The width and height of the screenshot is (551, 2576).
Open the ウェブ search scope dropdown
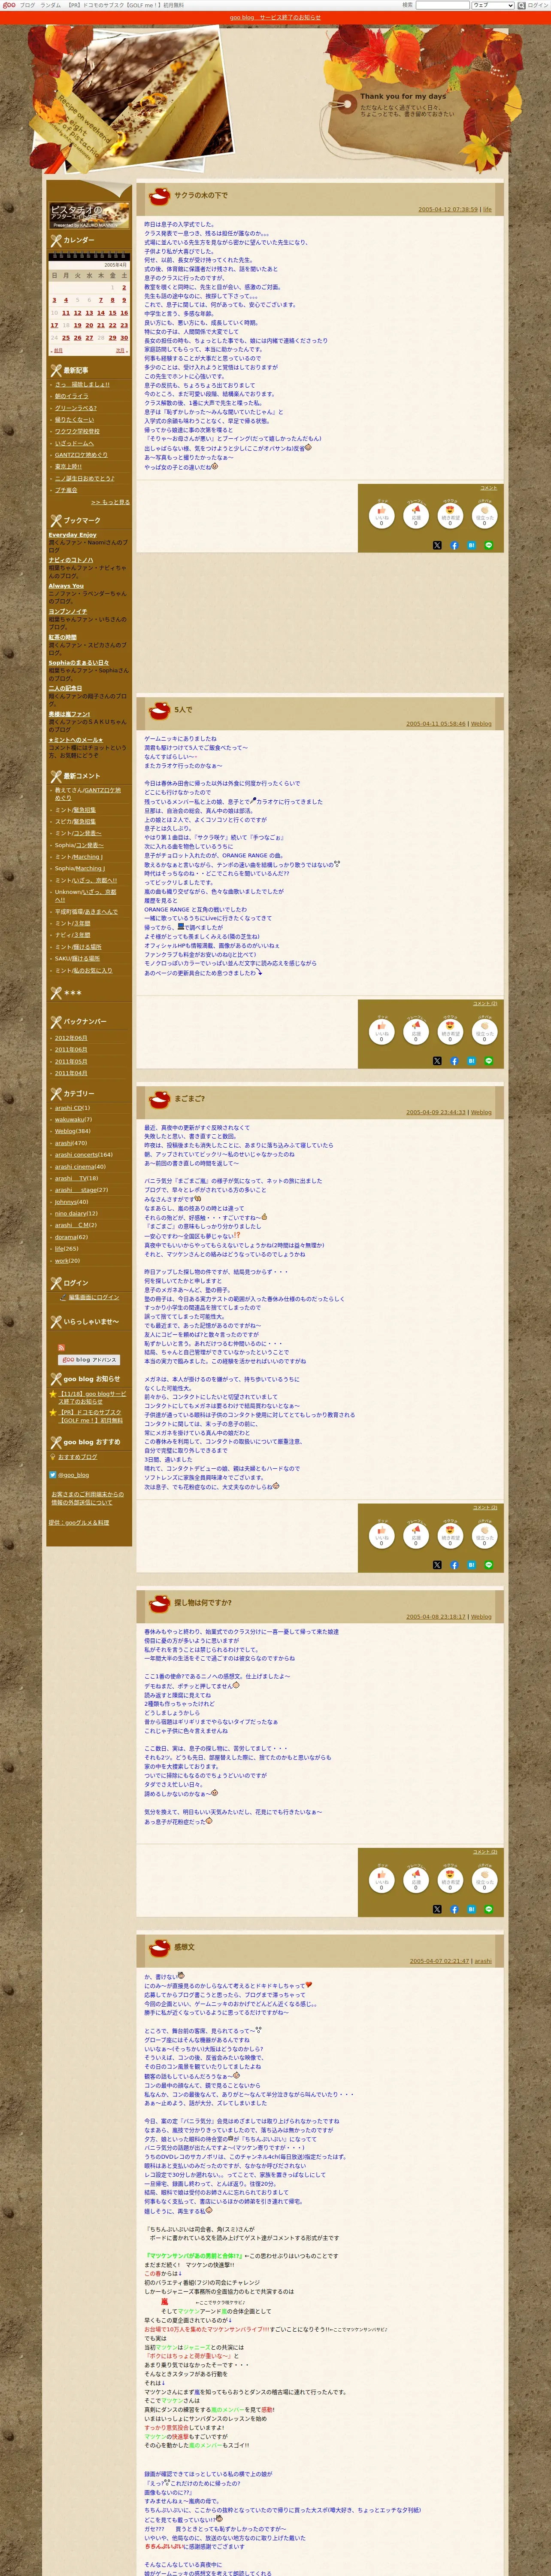point(493,5)
